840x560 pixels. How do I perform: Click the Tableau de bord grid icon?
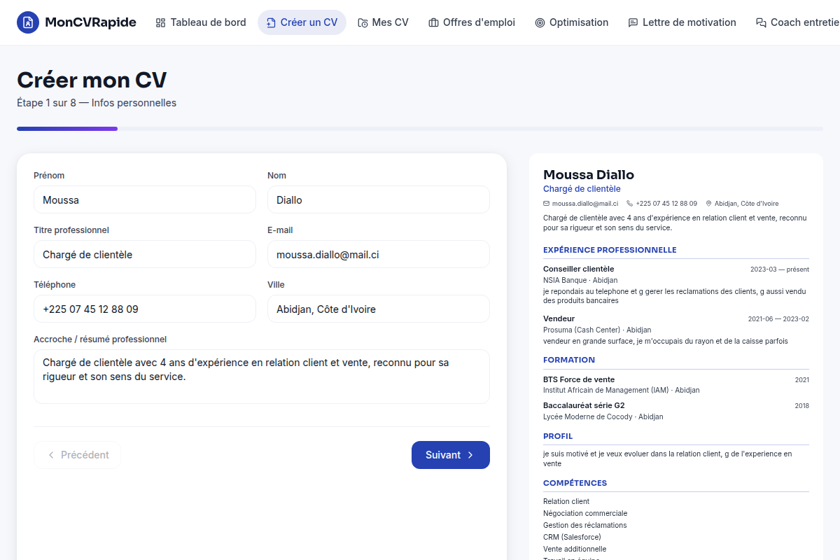click(x=160, y=22)
